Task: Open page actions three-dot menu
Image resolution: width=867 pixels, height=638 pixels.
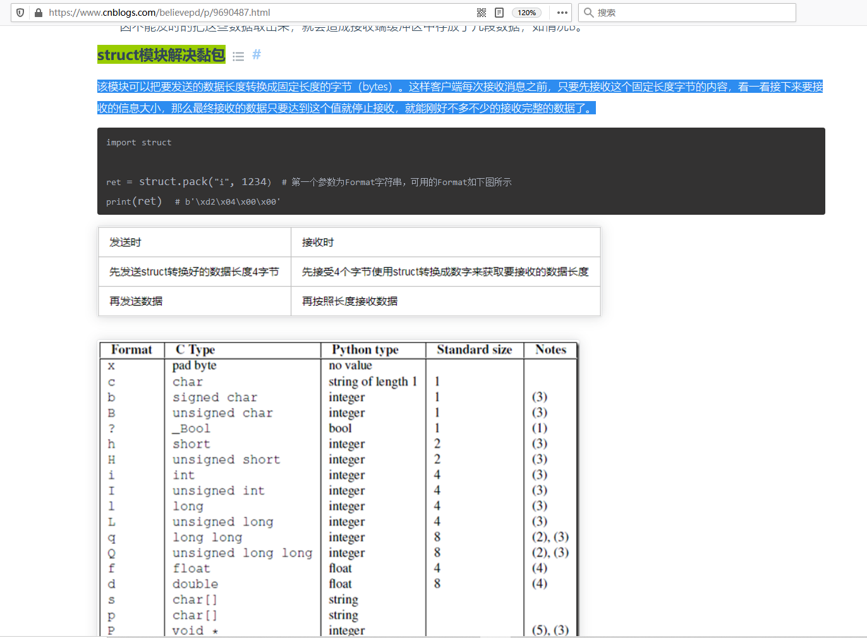Action: pos(562,13)
